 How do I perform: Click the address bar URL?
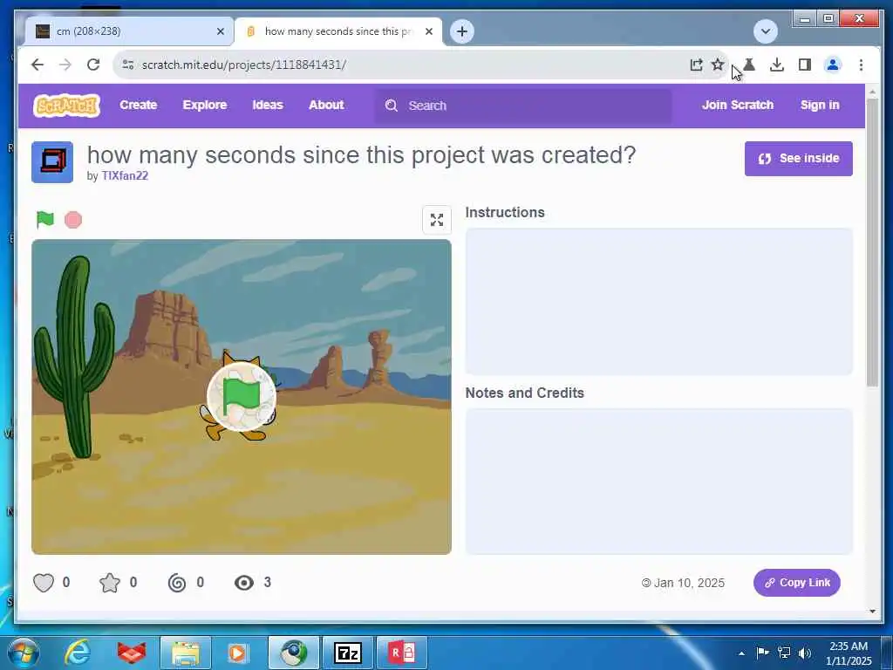click(244, 65)
